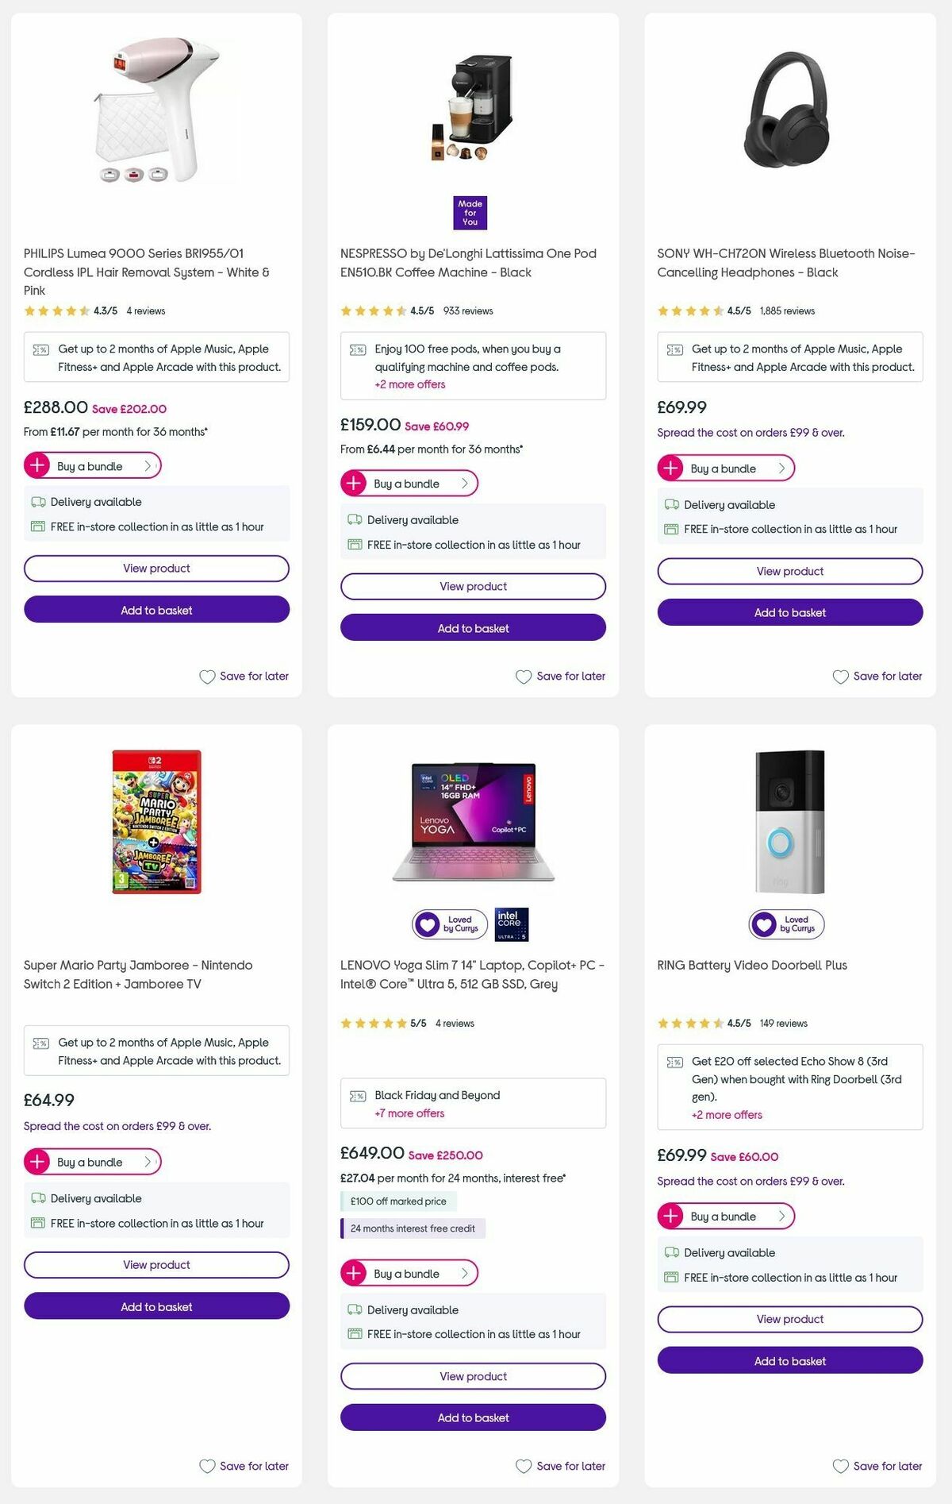Click the Loved by Currys badge on Lenovo laptop
952x1504 pixels.
[450, 924]
